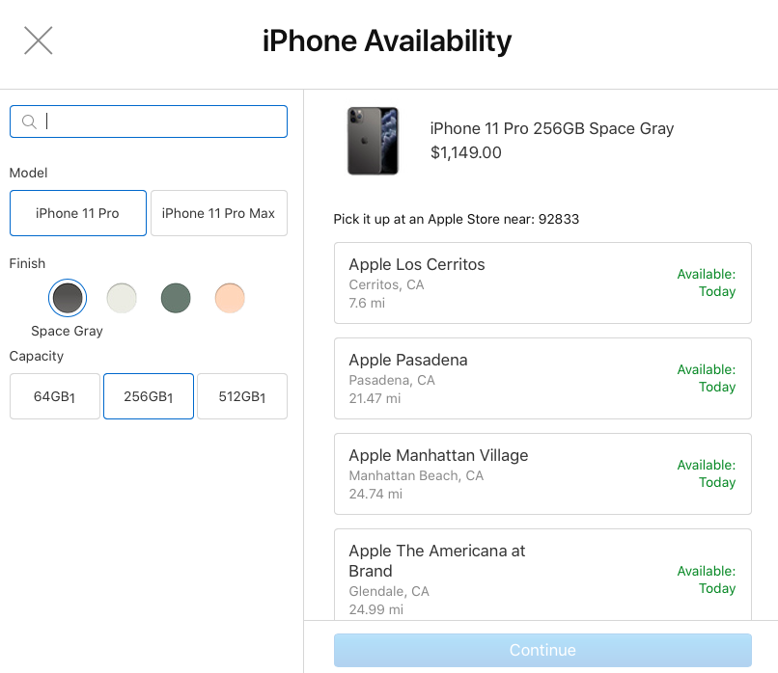Click the Space Gray finish label

[67, 331]
